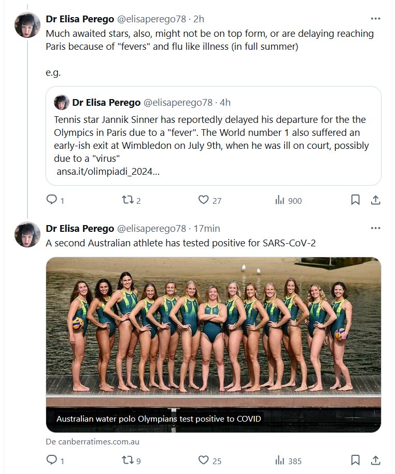Bookmark the Australian athlete COVID tweet
This screenshot has width=395, height=474.
tap(355, 460)
